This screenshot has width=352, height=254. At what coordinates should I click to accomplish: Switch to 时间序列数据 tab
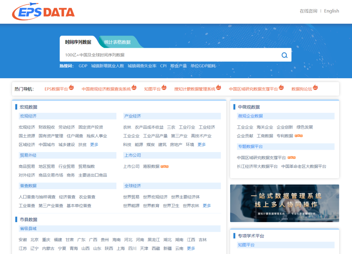[78, 42]
